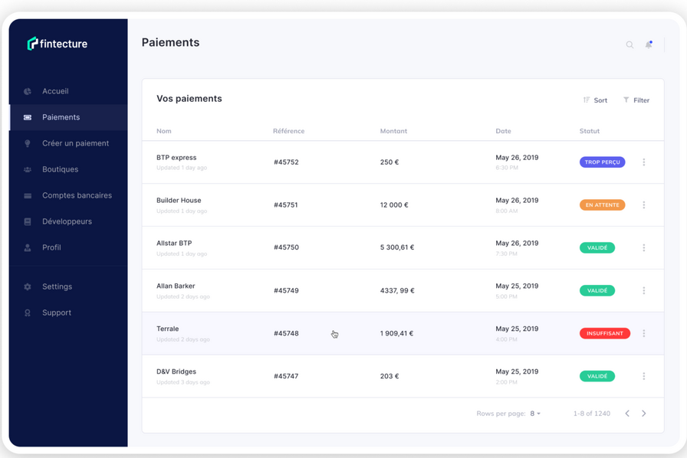Open Settings in the sidebar

point(68,286)
